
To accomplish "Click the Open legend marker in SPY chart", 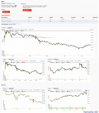I will click(x=6, y=91).
